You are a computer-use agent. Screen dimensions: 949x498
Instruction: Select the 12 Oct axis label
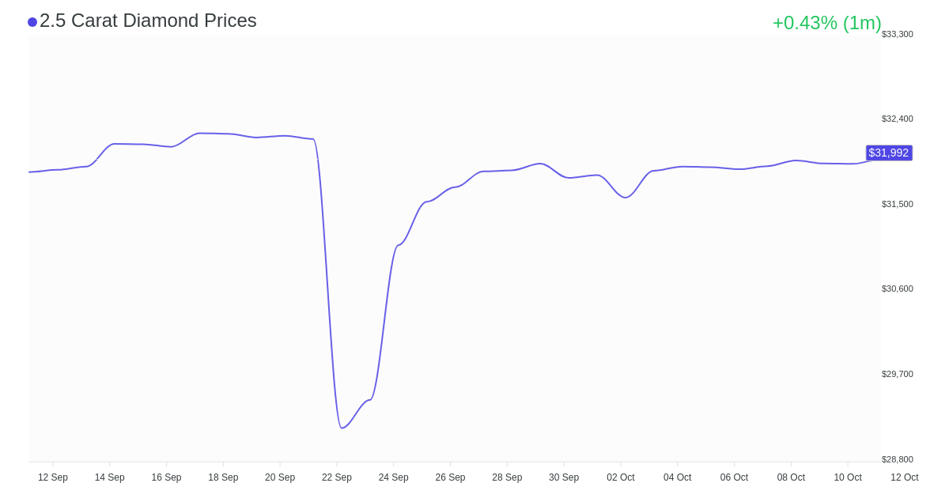905,477
